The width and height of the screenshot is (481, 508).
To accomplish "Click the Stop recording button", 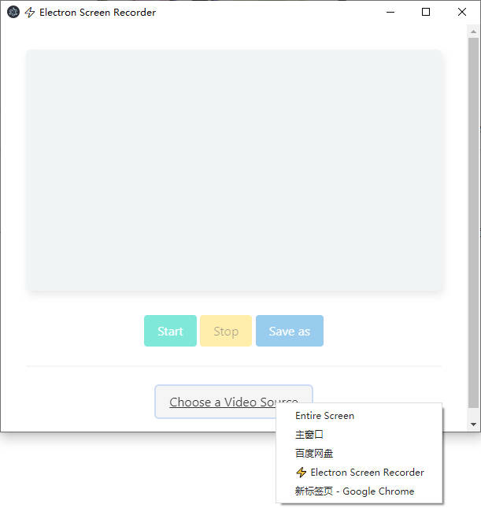I will pos(226,331).
